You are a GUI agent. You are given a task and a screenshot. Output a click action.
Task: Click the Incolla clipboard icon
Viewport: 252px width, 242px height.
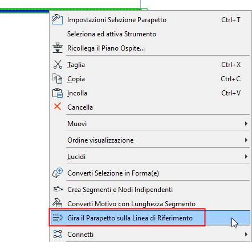point(58,93)
